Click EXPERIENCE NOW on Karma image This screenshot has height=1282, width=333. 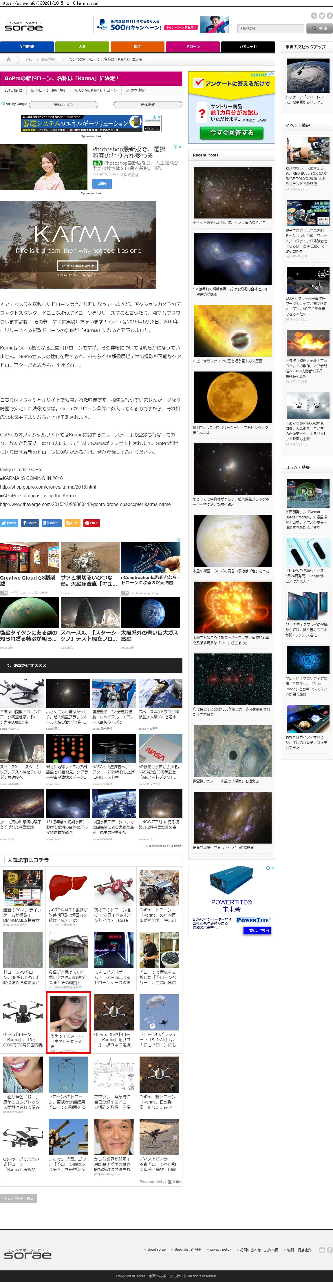78,266
